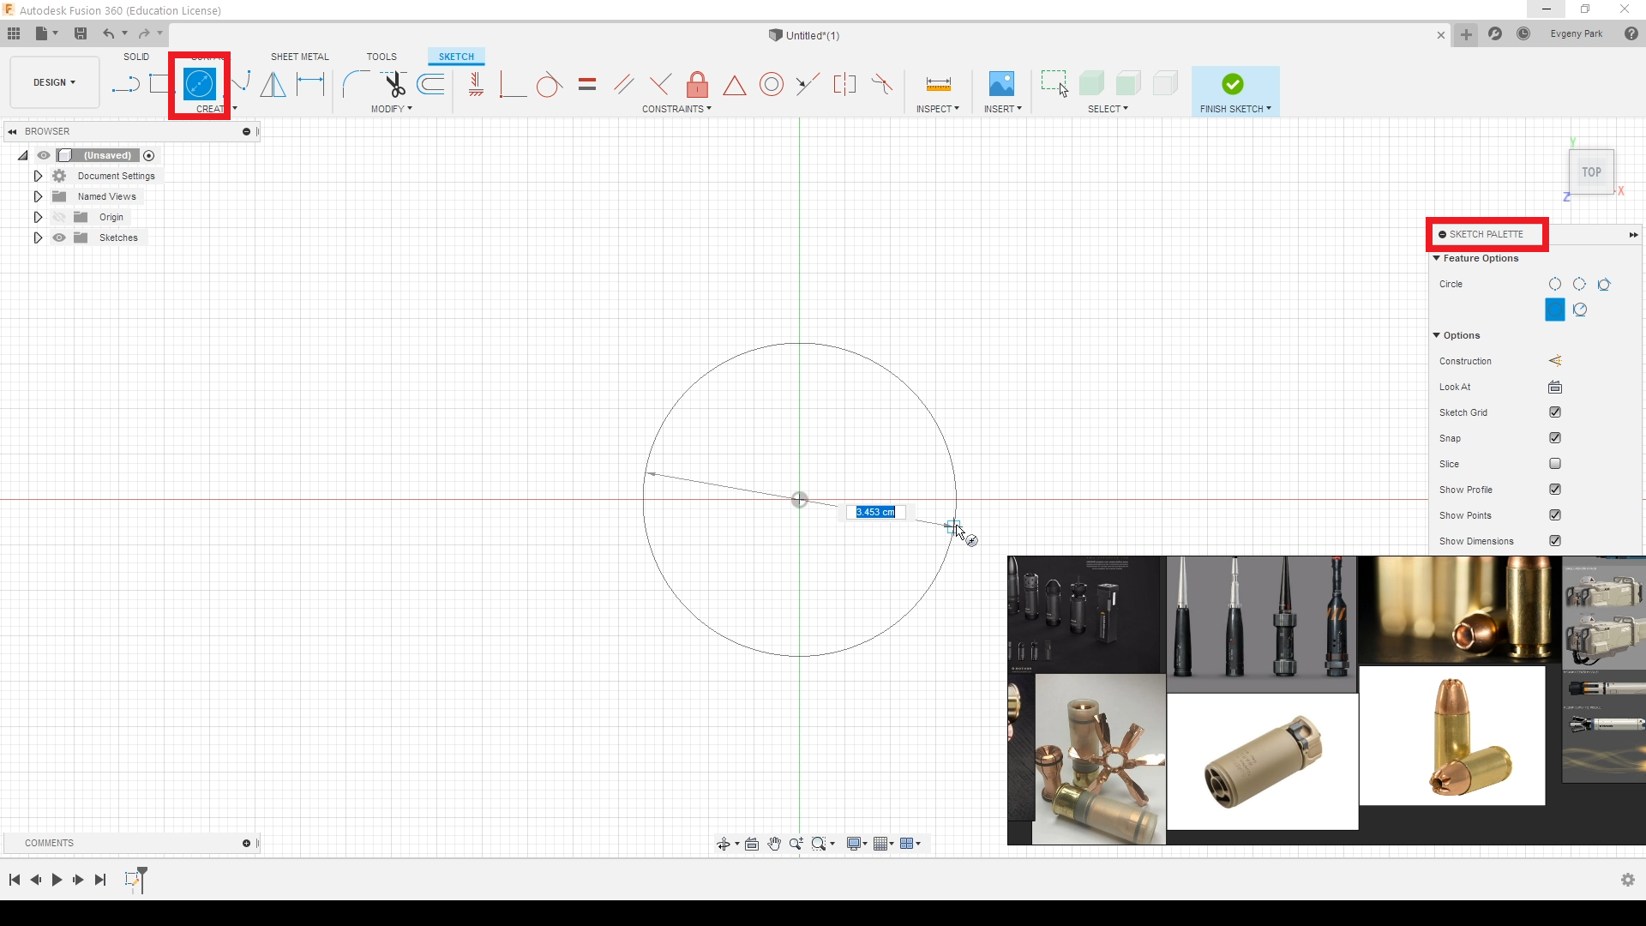
Task: Expand the Sketches tree item
Action: click(38, 238)
